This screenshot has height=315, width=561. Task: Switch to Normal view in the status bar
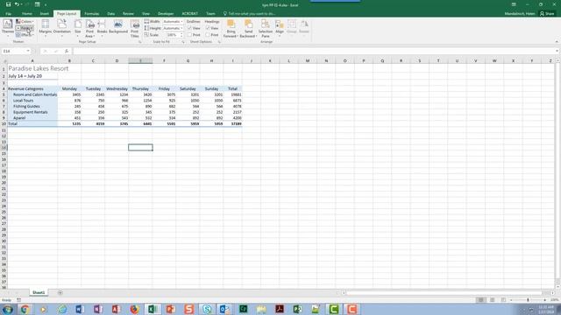tap(481, 300)
